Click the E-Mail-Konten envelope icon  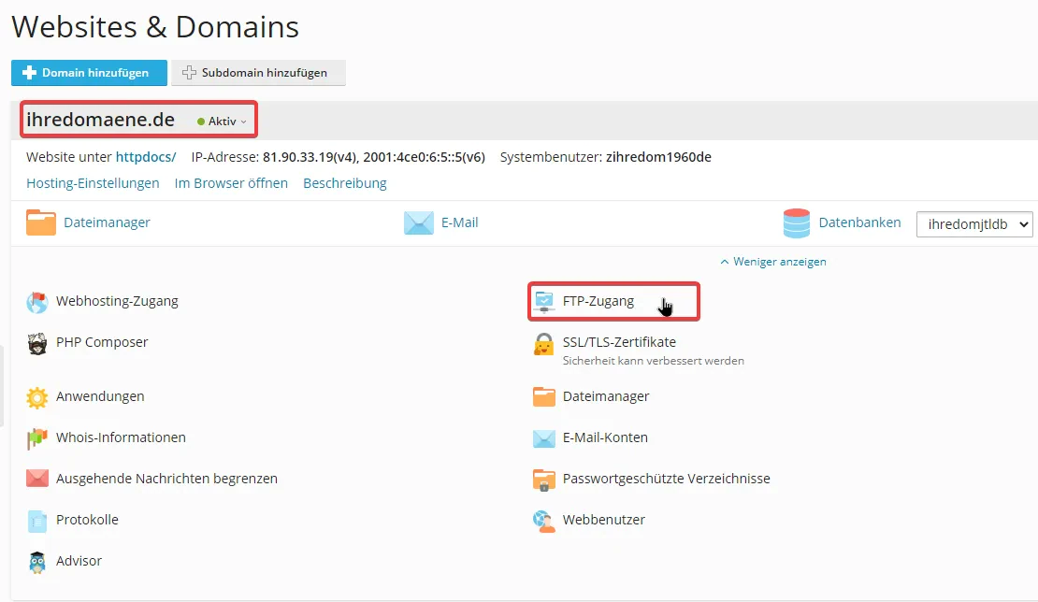click(544, 437)
